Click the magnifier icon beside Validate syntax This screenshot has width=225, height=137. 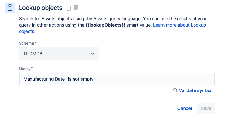(175, 90)
